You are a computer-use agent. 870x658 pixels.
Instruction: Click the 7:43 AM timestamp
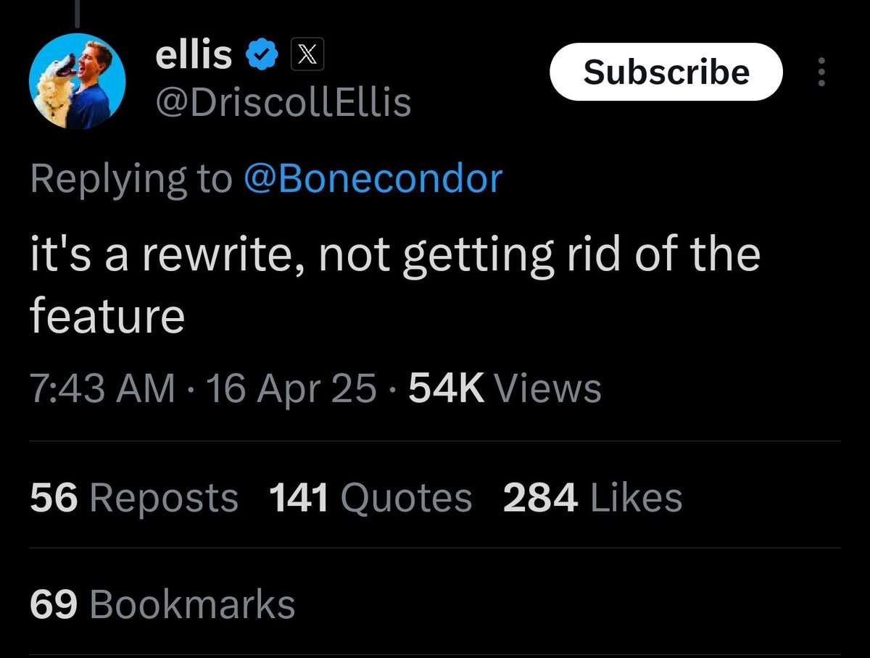[103, 389]
